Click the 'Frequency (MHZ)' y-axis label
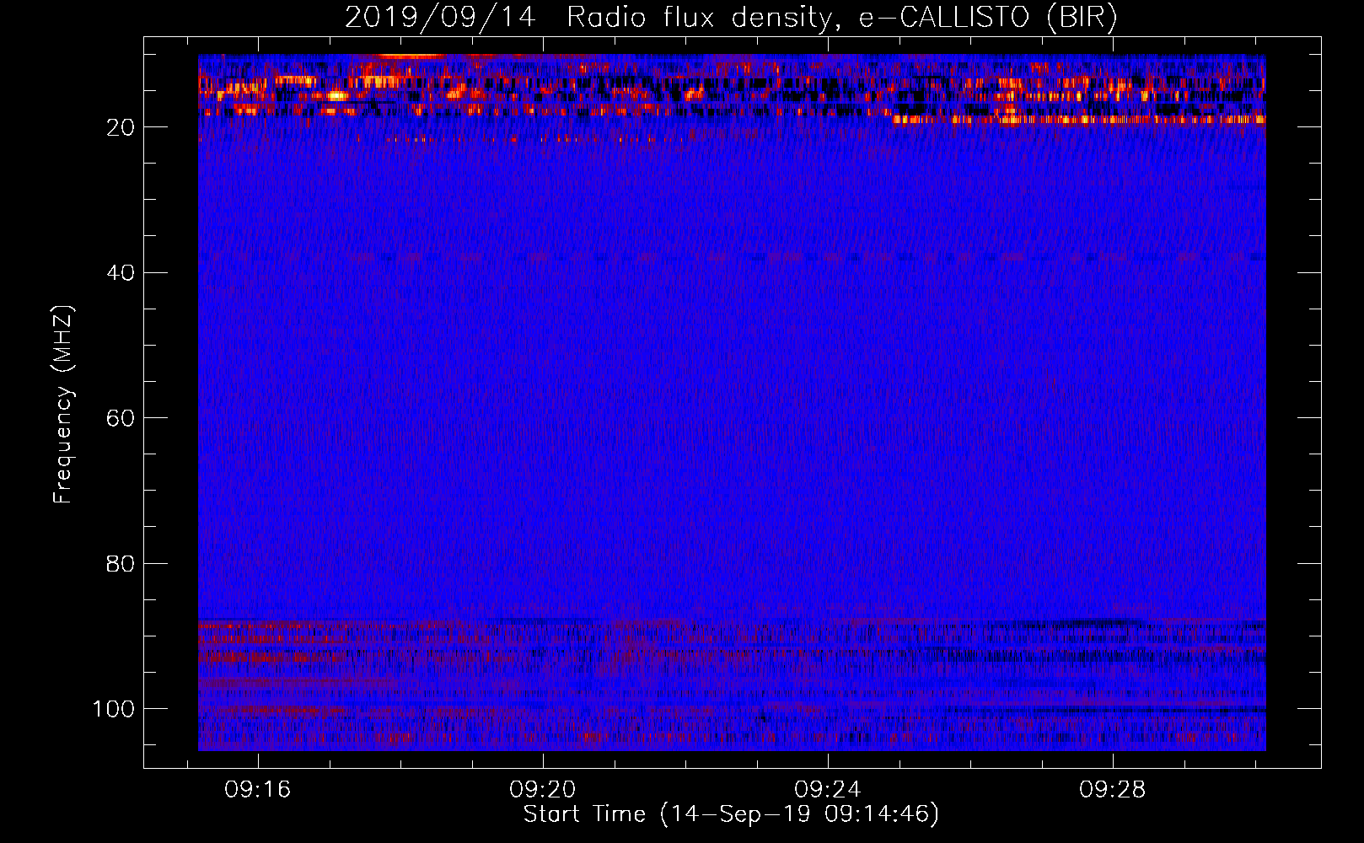 point(64,404)
